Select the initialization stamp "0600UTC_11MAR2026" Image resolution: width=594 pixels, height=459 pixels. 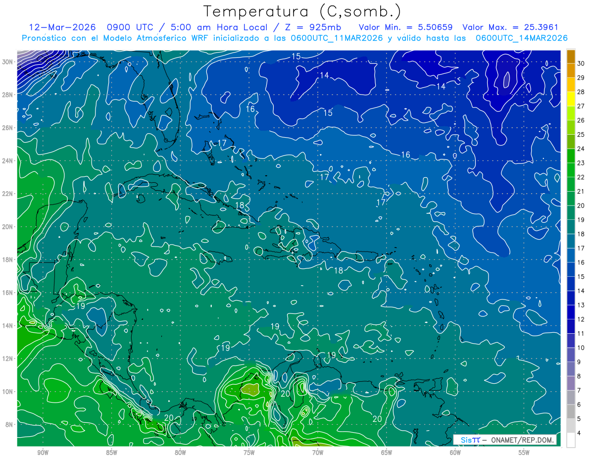[x=337, y=38]
